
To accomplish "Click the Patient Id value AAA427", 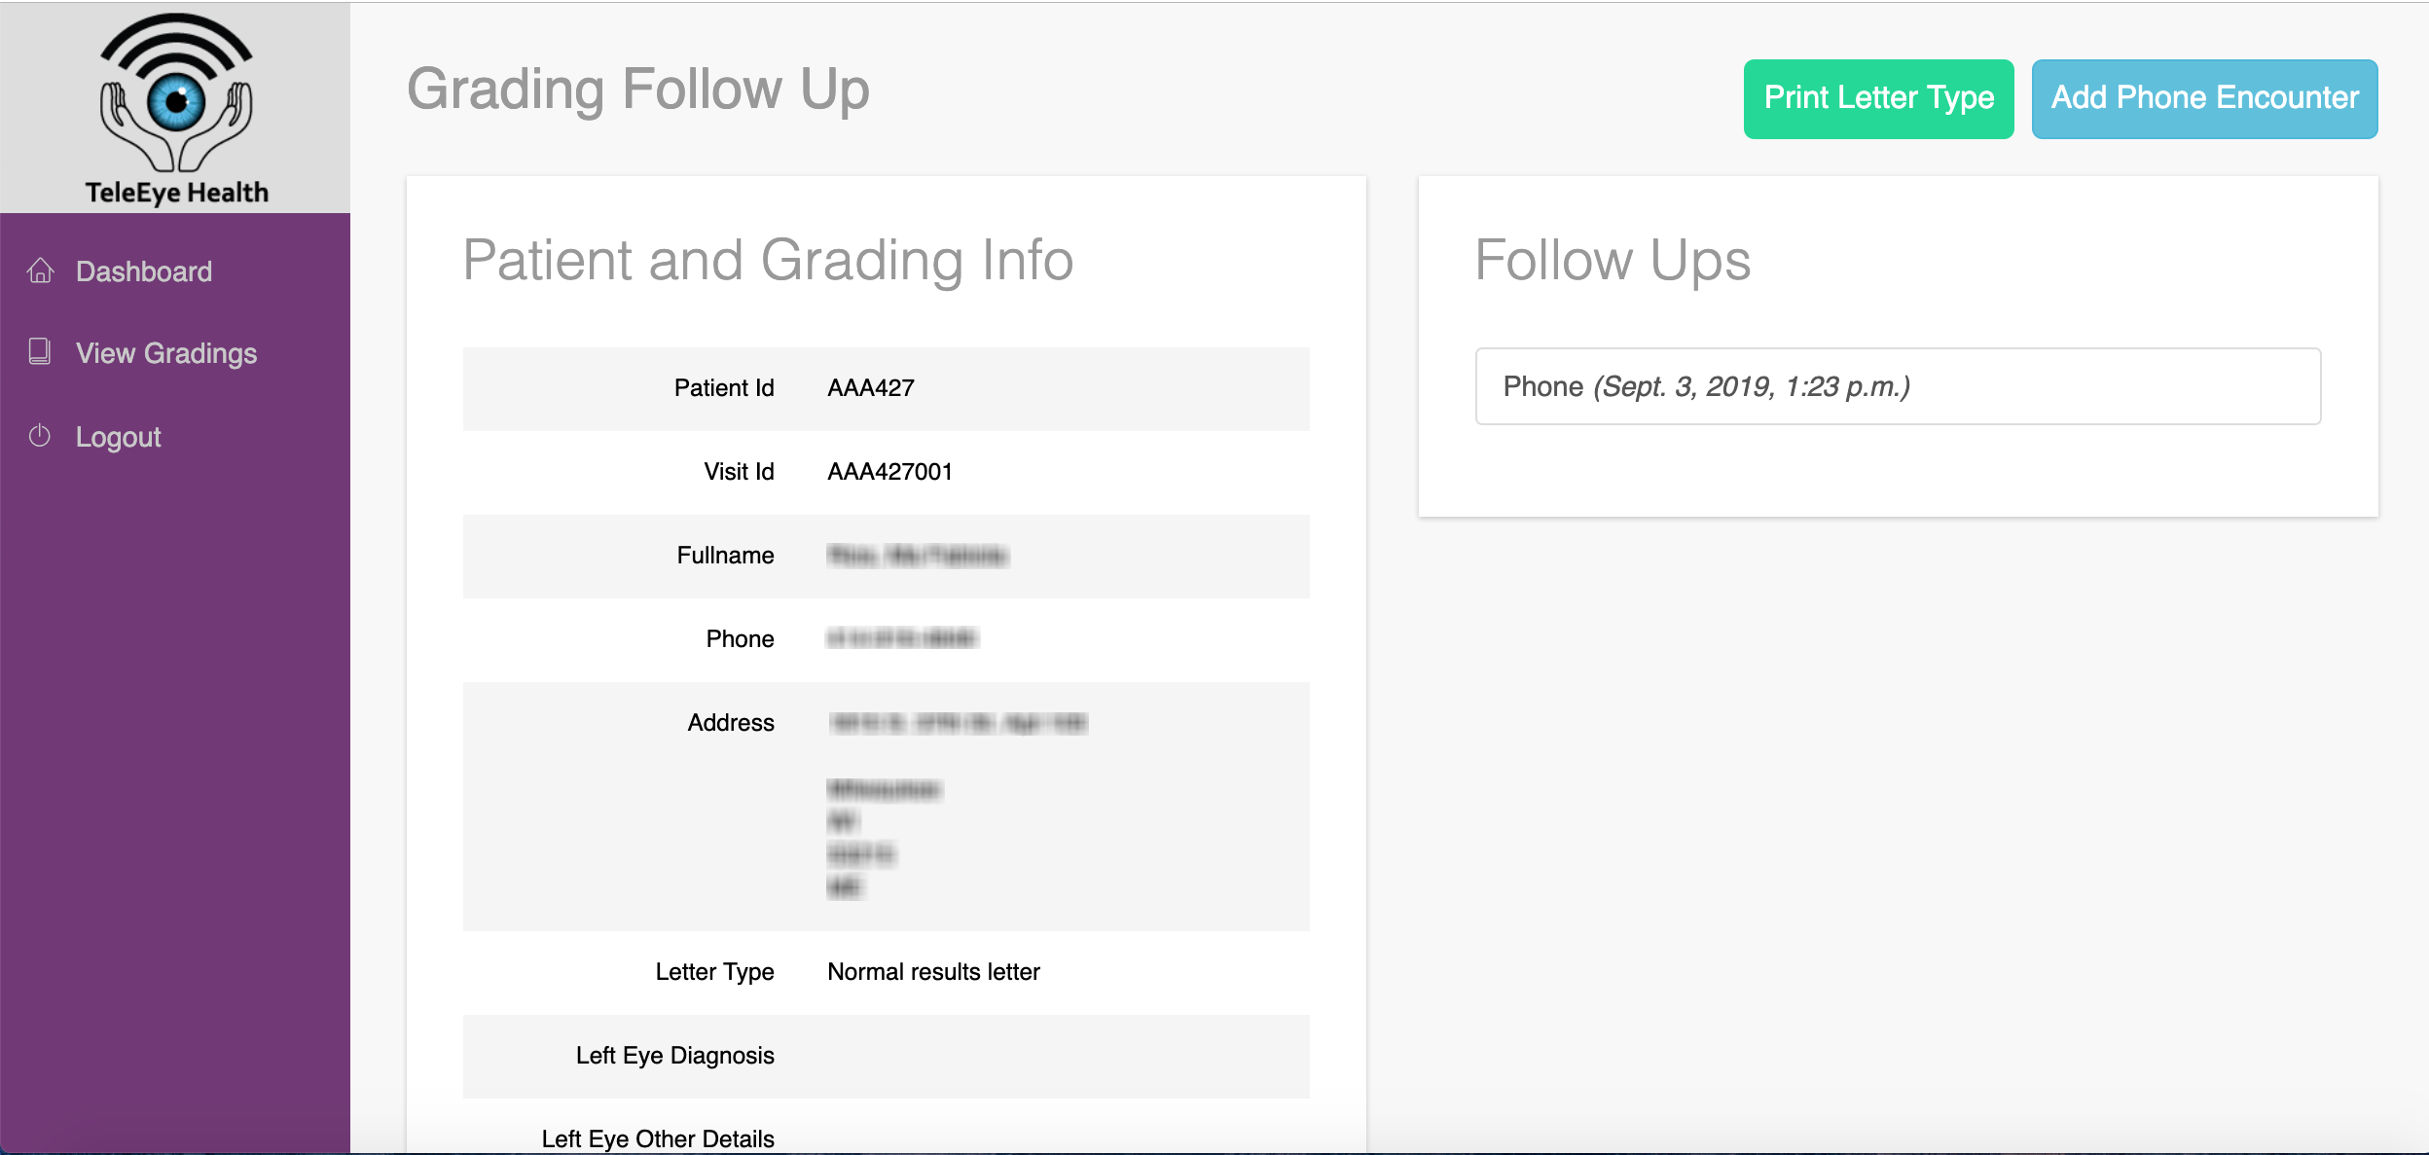I will click(x=870, y=388).
